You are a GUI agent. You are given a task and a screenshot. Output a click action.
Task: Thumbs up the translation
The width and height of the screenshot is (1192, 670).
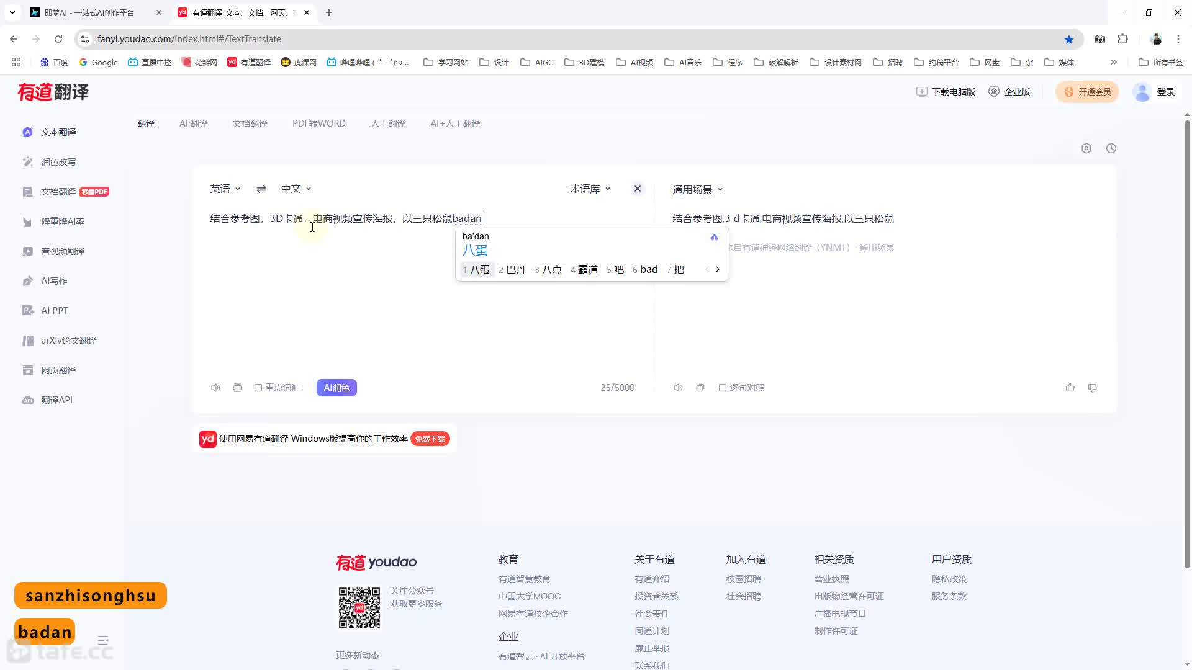tap(1070, 388)
